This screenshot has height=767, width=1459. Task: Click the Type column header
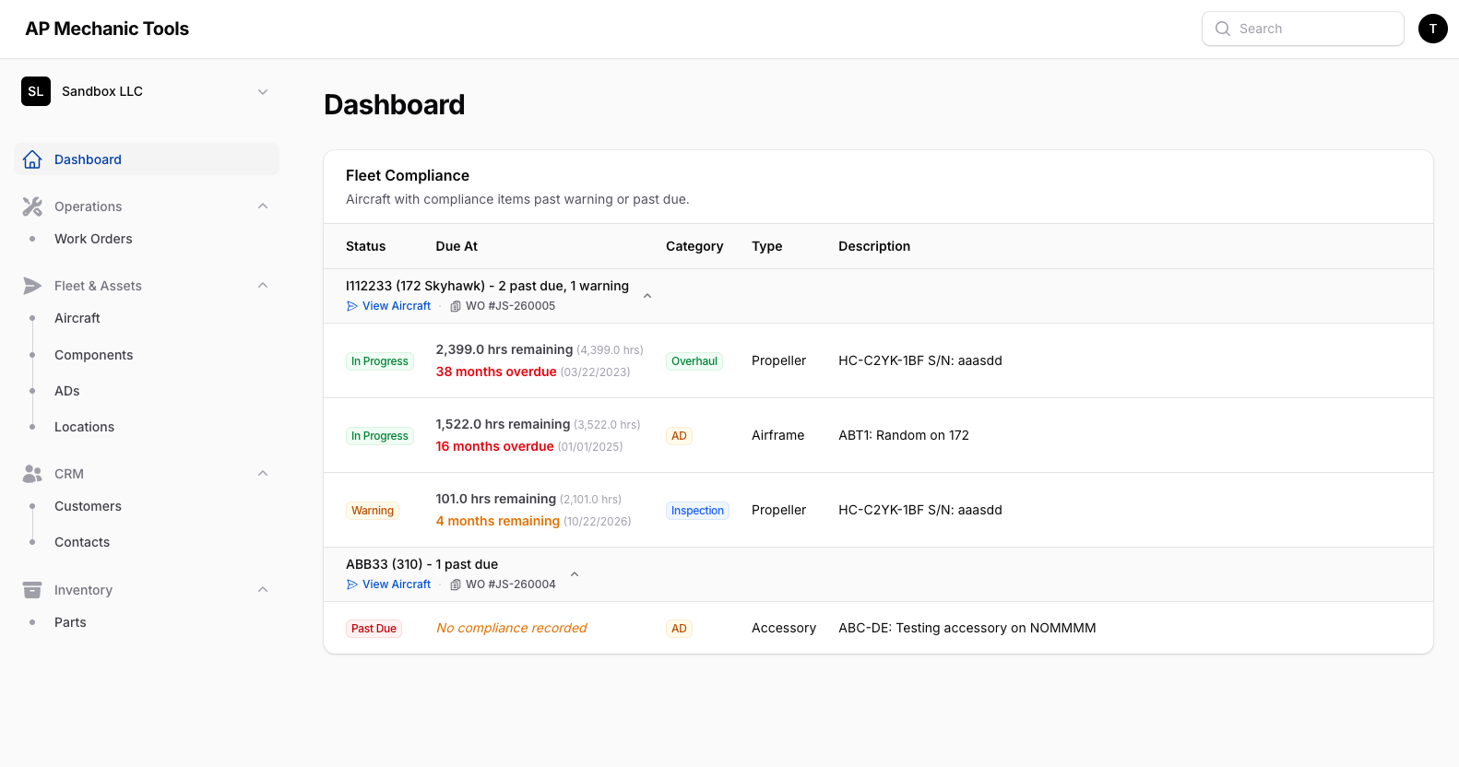point(767,246)
